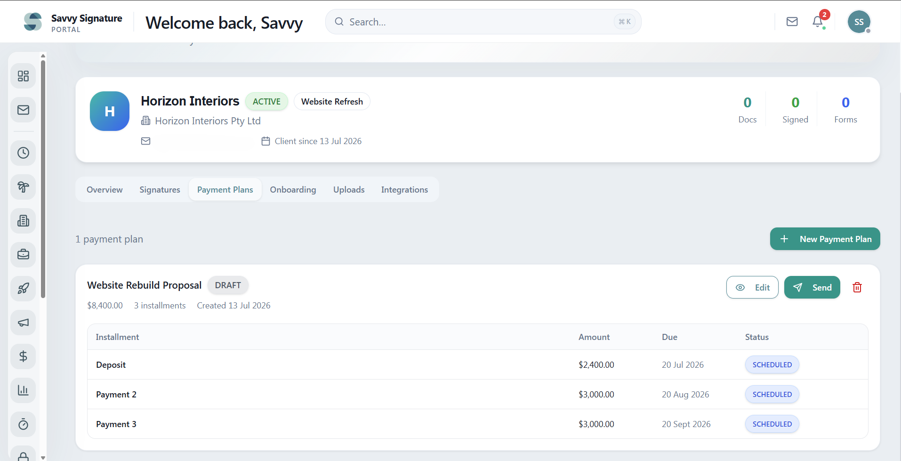Click the Horizon Interiors H avatar

(x=110, y=111)
